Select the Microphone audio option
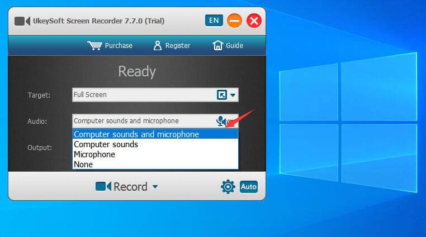 (155, 154)
